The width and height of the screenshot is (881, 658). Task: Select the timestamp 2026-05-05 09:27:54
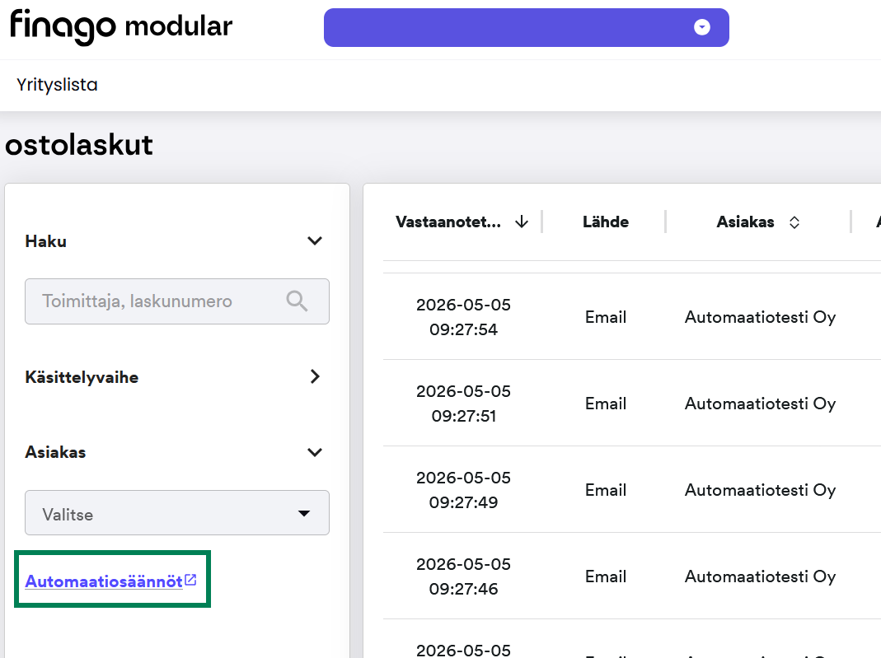[x=463, y=317]
